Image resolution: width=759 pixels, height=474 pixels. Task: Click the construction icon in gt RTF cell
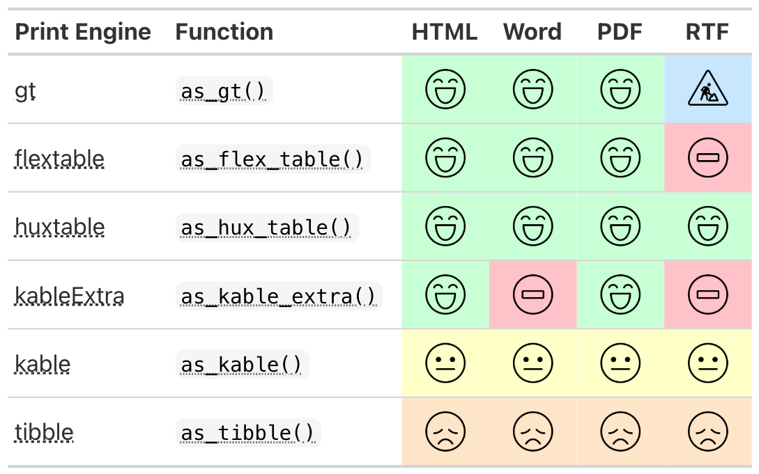click(x=707, y=90)
